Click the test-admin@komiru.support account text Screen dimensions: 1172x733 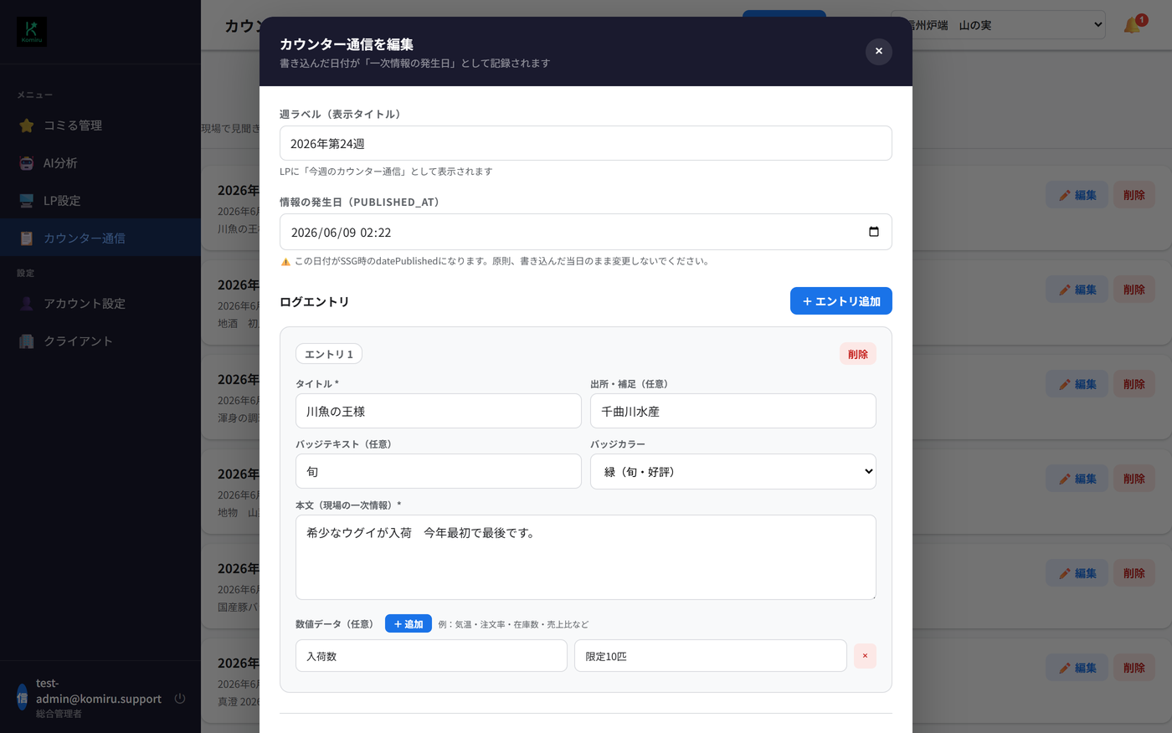coord(99,691)
